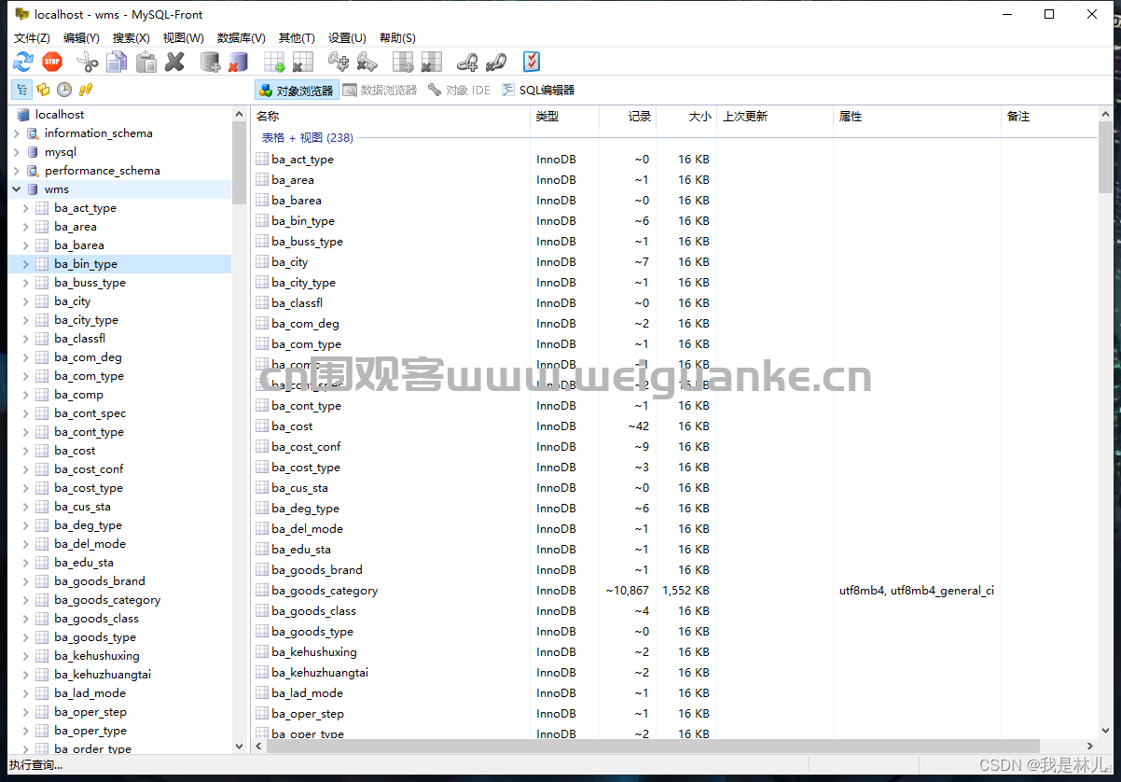
Task: Click the 备注 column header
Action: (1049, 117)
